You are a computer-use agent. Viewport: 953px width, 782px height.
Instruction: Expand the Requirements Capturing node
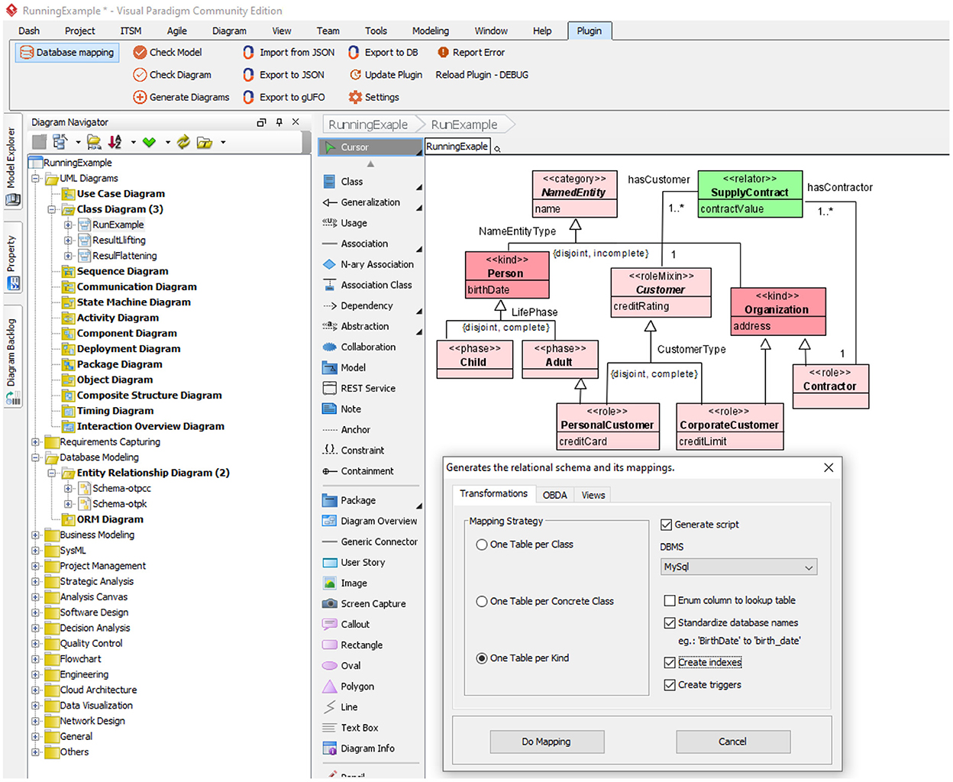coord(36,442)
